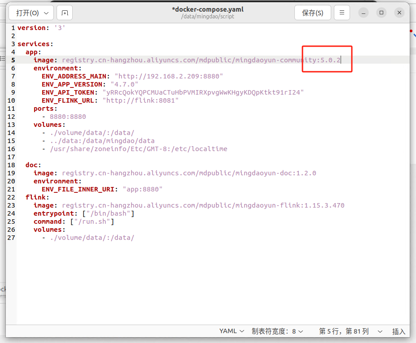Viewport: 416px width, 343px height.
Task: Click the volumes: line under app
Action: click(x=49, y=125)
